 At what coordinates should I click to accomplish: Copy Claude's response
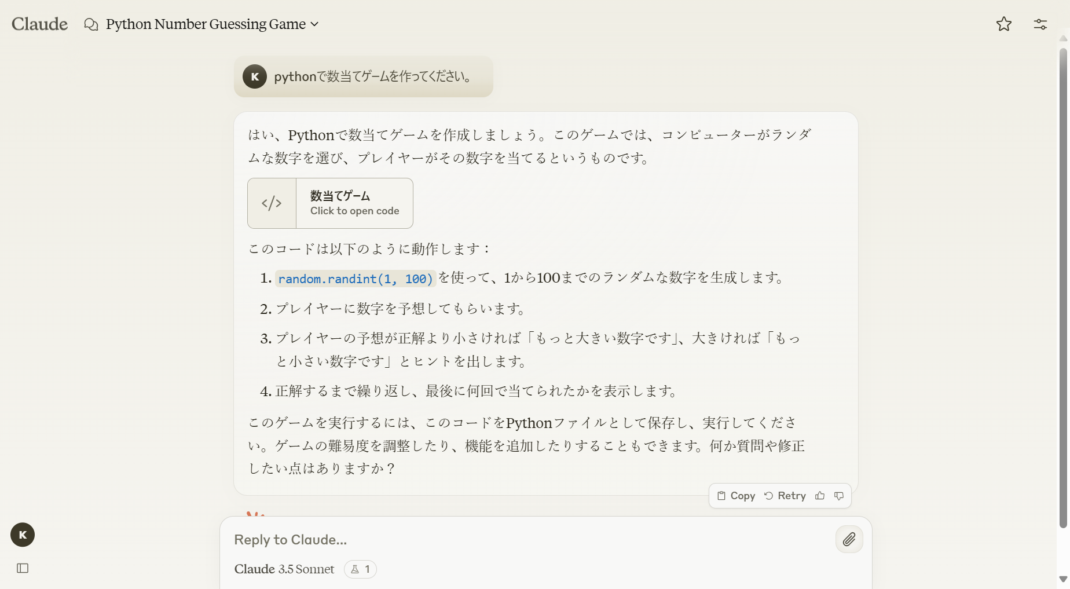[x=736, y=496]
